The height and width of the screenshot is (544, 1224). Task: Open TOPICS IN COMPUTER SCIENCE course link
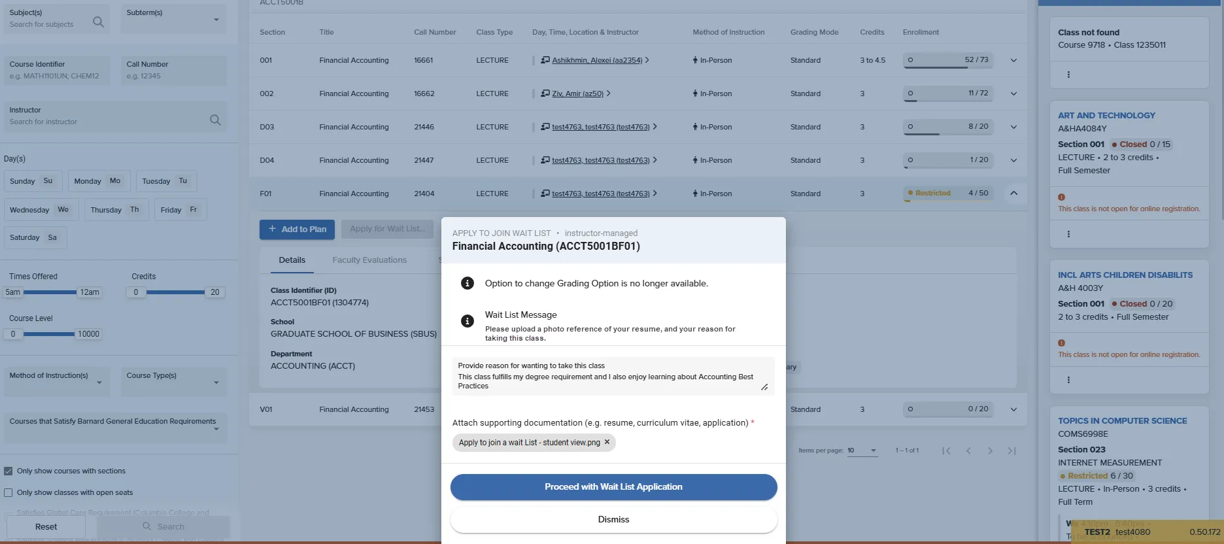[x=1122, y=421]
